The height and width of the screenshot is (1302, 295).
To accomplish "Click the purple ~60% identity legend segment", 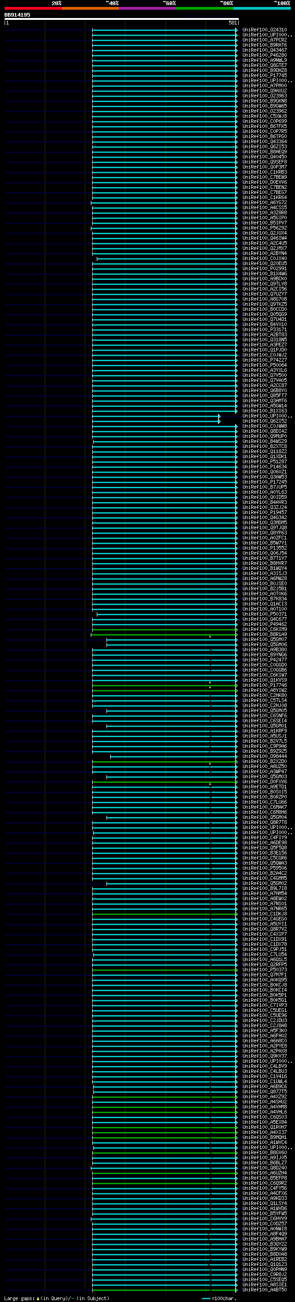I will [x=148, y=8].
